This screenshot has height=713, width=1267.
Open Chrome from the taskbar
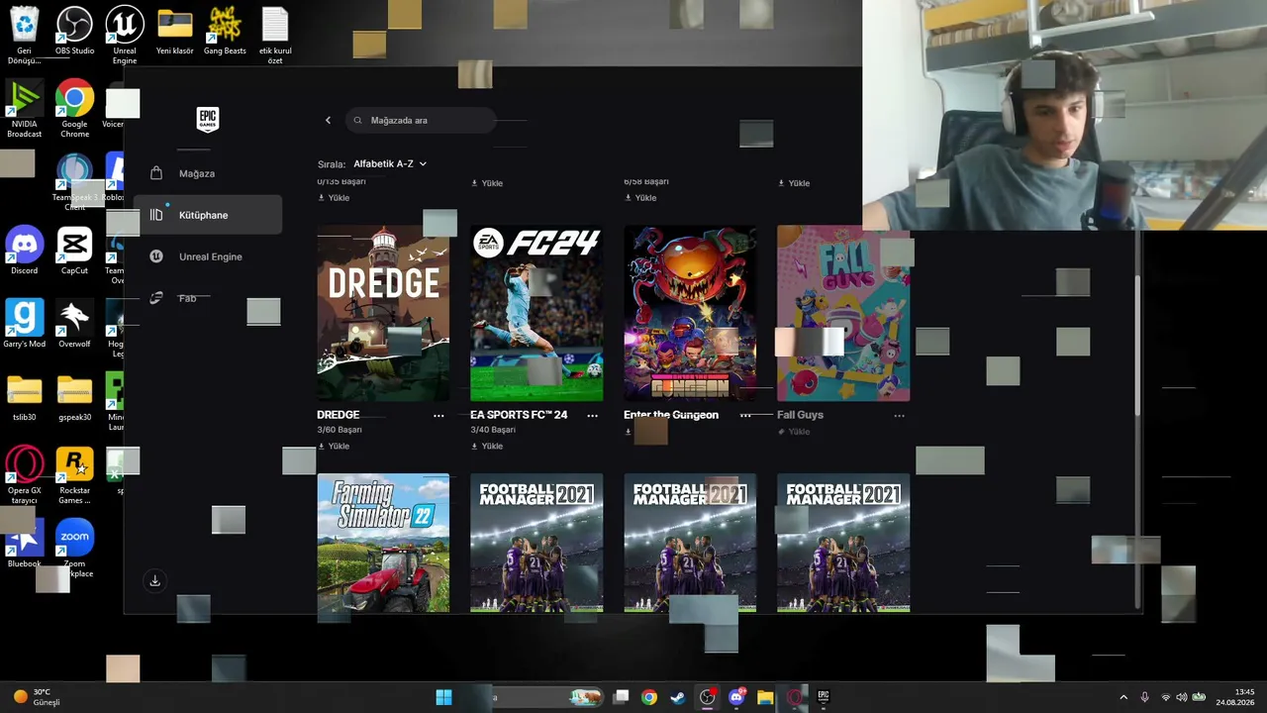click(x=649, y=697)
